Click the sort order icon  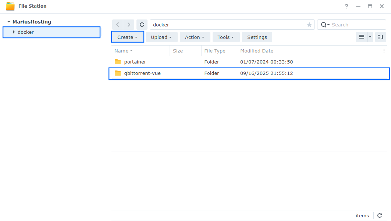pos(381,37)
